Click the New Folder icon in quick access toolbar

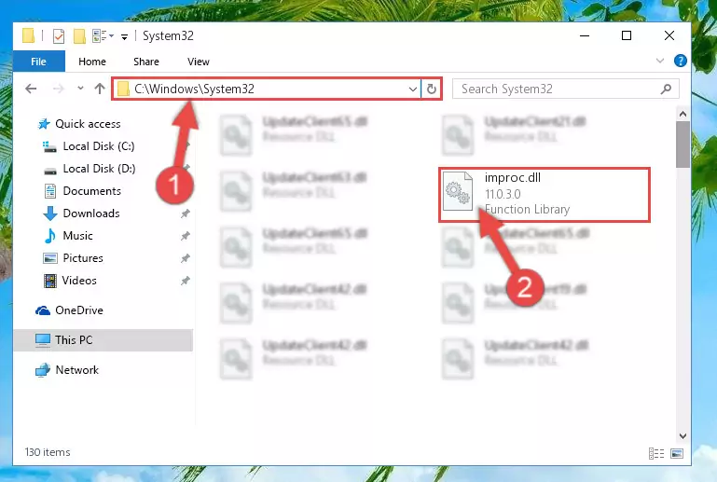point(79,36)
